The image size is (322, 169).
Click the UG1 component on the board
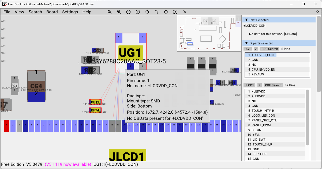[130, 53]
